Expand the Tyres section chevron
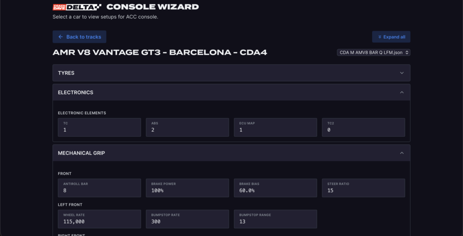 (x=402, y=73)
